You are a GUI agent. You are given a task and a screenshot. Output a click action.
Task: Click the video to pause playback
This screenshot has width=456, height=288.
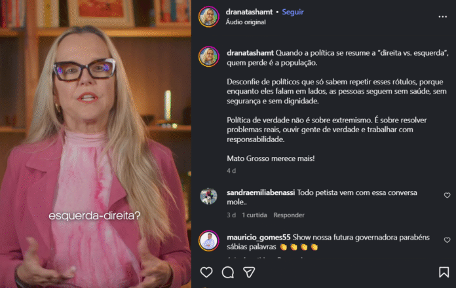[x=96, y=144]
